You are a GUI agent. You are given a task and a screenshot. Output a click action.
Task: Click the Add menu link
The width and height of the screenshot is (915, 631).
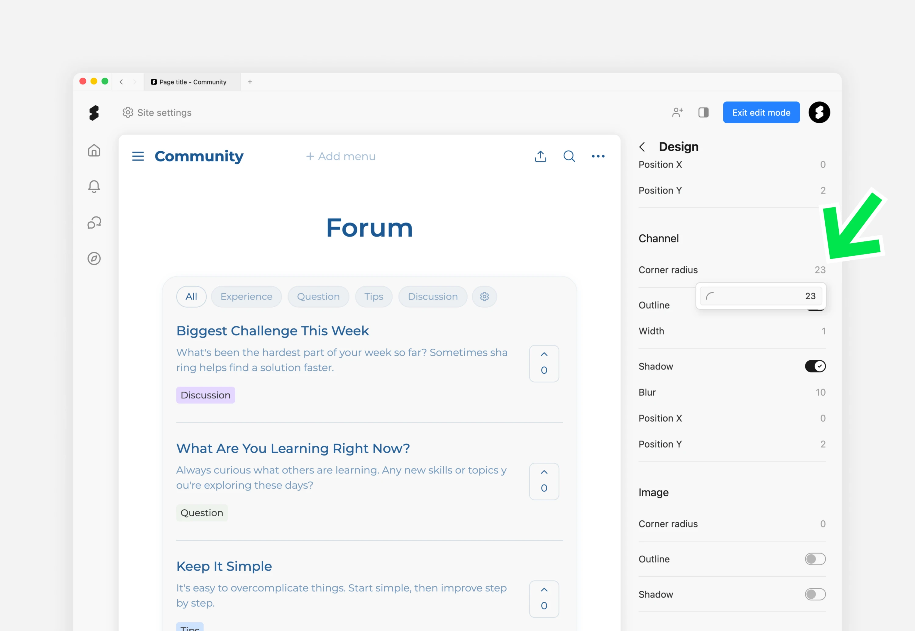click(341, 156)
